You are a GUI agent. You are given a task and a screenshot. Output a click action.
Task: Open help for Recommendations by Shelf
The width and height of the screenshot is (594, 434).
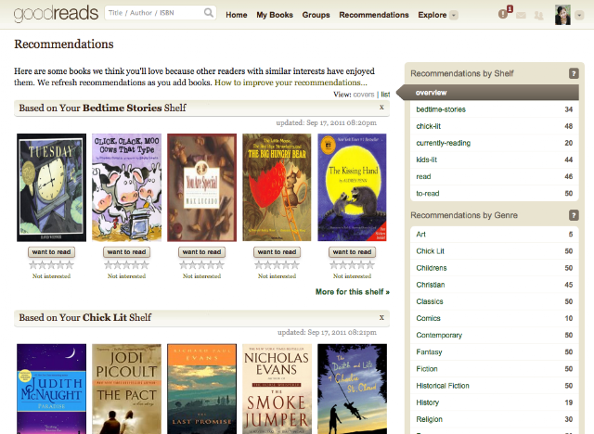tap(574, 73)
